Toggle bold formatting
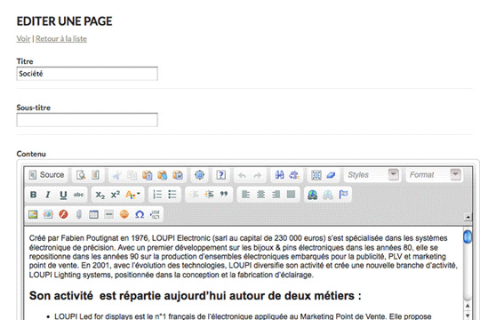The image size is (480, 320). pos(34,195)
